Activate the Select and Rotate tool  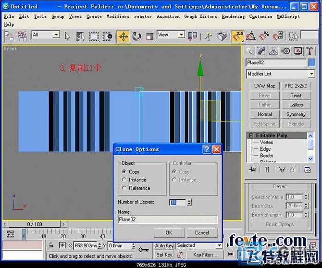tap(136, 37)
